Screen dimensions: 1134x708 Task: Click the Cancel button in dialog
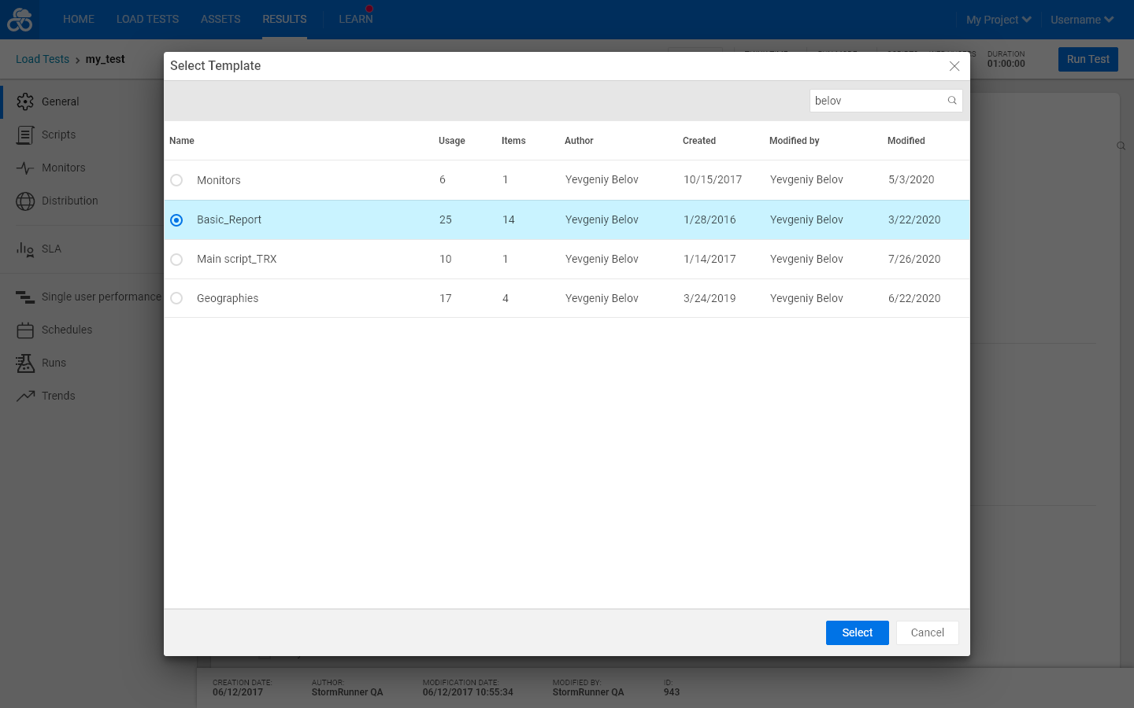coord(928,632)
